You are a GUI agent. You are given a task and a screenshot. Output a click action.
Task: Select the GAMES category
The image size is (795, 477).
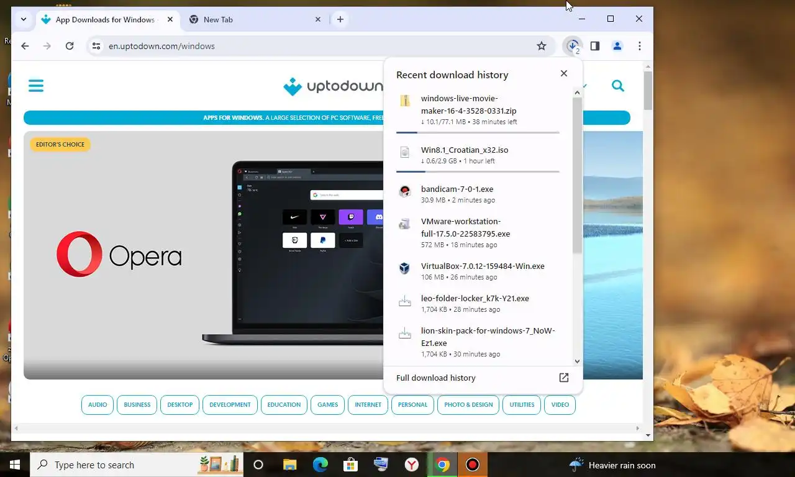click(328, 404)
